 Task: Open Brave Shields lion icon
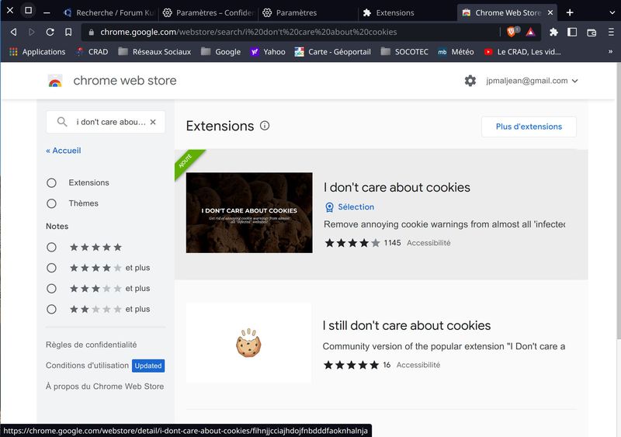(512, 32)
